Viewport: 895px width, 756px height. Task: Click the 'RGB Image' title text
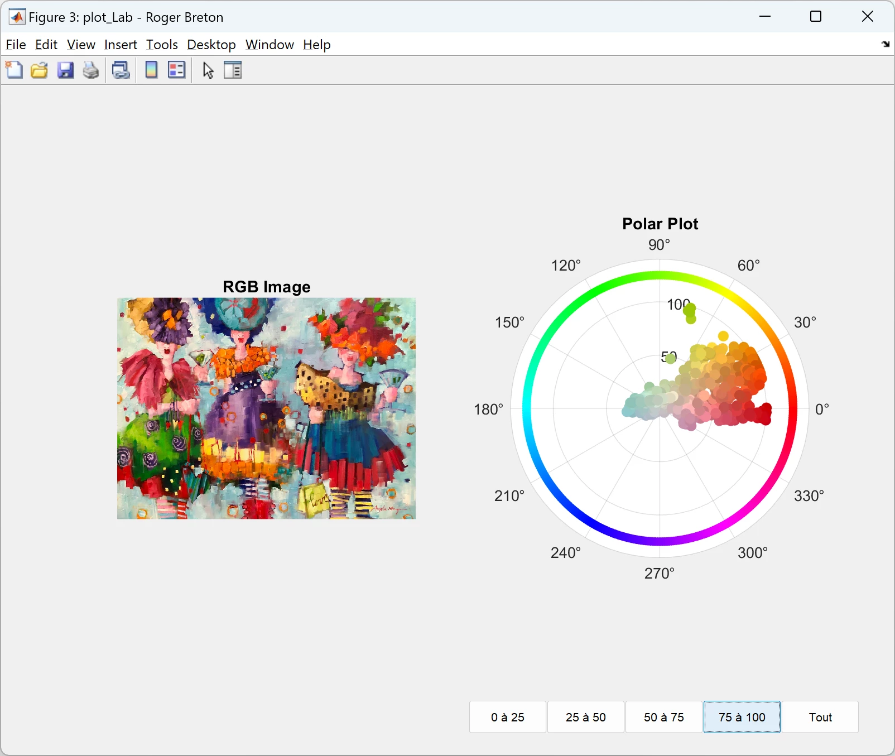[x=267, y=287]
